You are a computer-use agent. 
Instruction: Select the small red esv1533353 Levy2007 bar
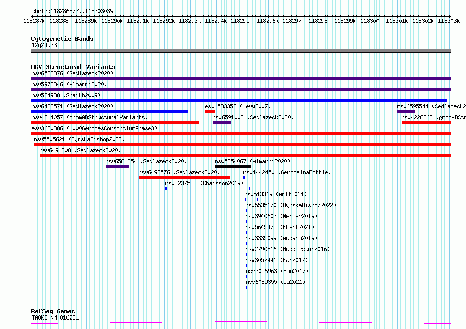210,111
